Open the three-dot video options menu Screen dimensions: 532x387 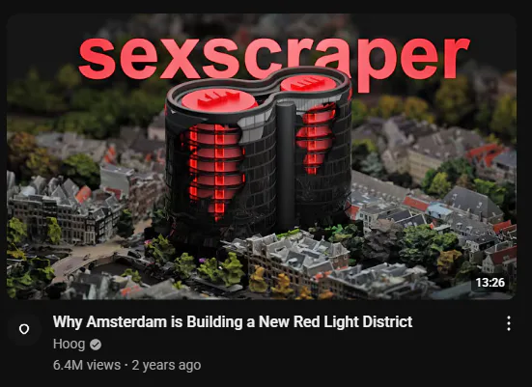[508, 323]
